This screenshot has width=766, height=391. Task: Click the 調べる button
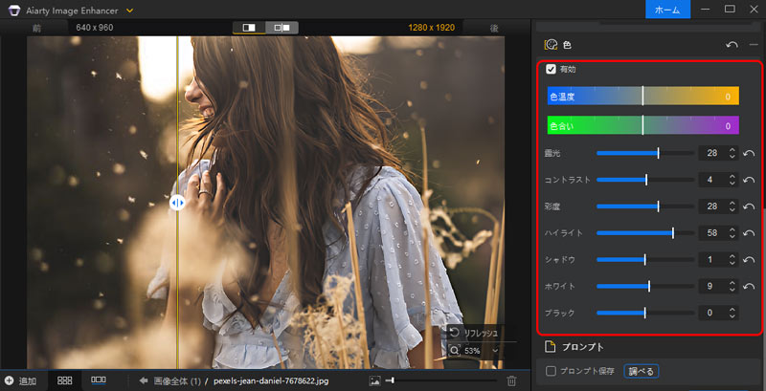click(641, 371)
